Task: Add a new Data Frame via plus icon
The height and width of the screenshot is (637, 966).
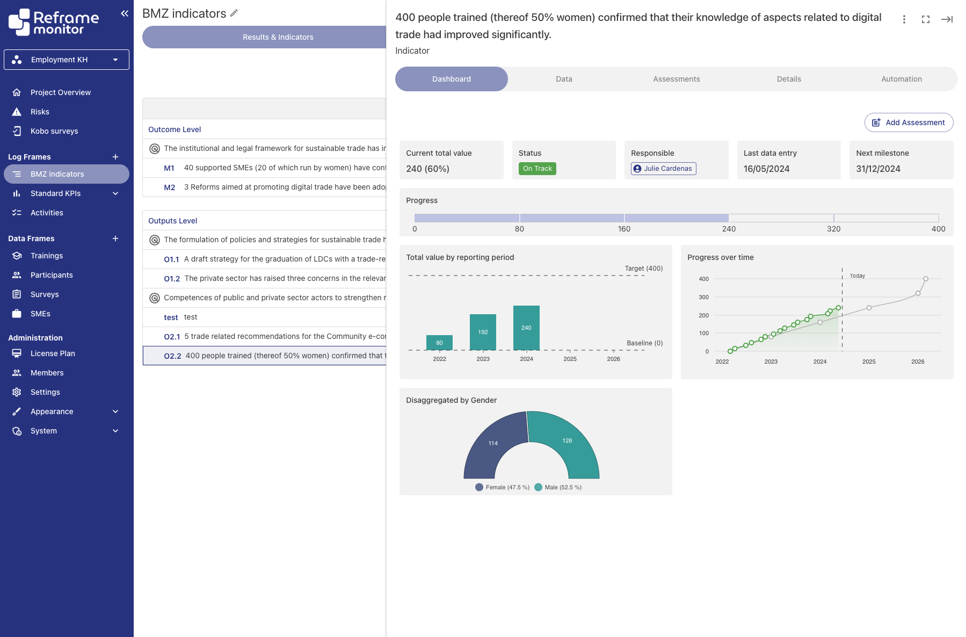Action: click(115, 238)
